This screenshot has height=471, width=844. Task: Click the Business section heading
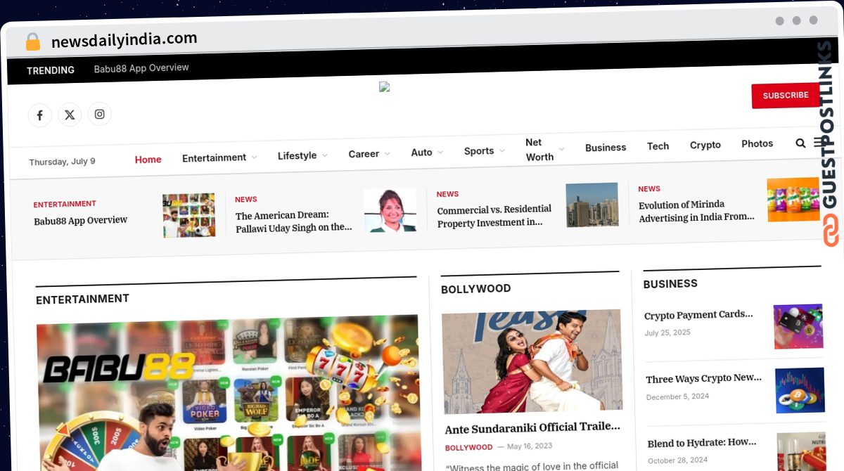coord(670,283)
